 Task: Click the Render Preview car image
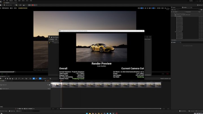click(x=102, y=48)
